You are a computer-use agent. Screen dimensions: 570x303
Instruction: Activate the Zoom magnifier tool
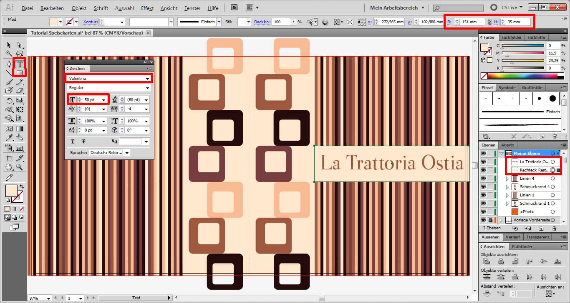click(19, 167)
